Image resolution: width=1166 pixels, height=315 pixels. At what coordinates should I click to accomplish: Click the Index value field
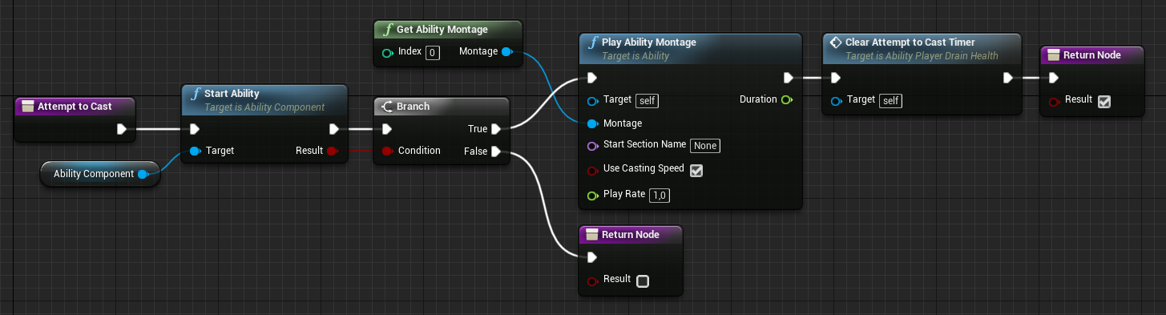point(433,53)
